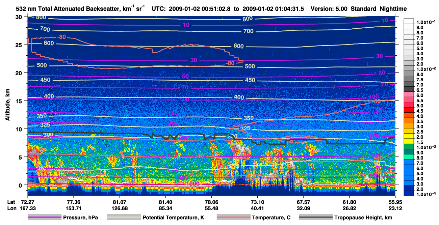Click the mint green segment of the colorbar
The width and height of the screenshot is (439, 225).
point(409,157)
